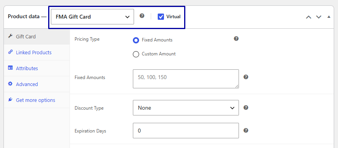Screen dimensions: 338x148
Task: Open the Discount Type dropdown
Action: [186, 108]
